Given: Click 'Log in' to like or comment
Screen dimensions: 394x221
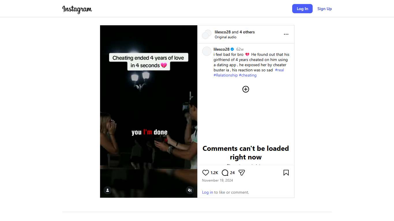Looking at the screenshot, I should coord(208,192).
